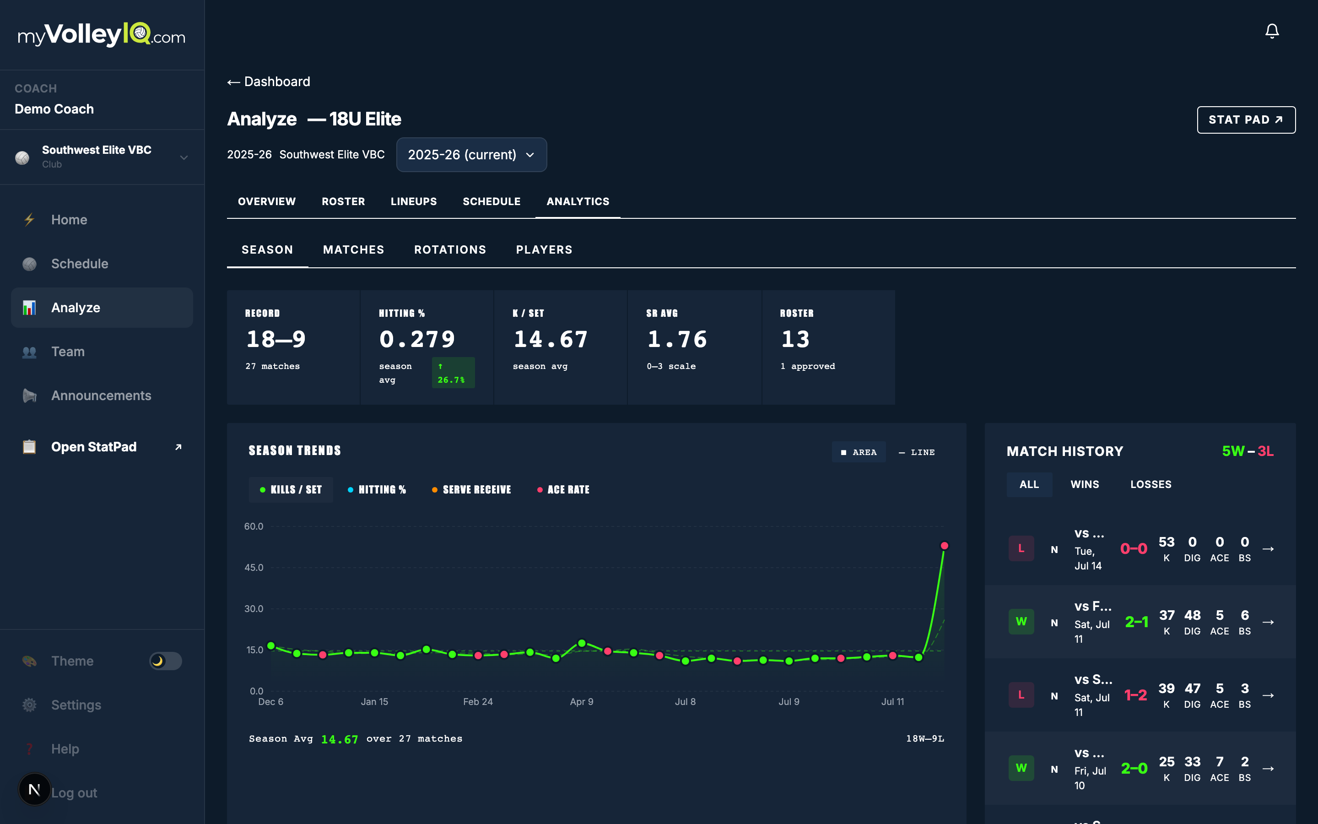
Task: Select the Season sub-tab
Action: tap(267, 249)
